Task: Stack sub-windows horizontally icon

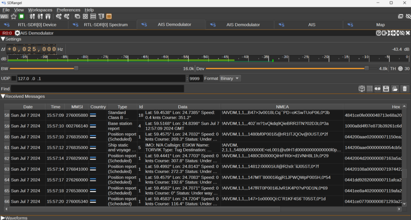Action: click(x=93, y=16)
